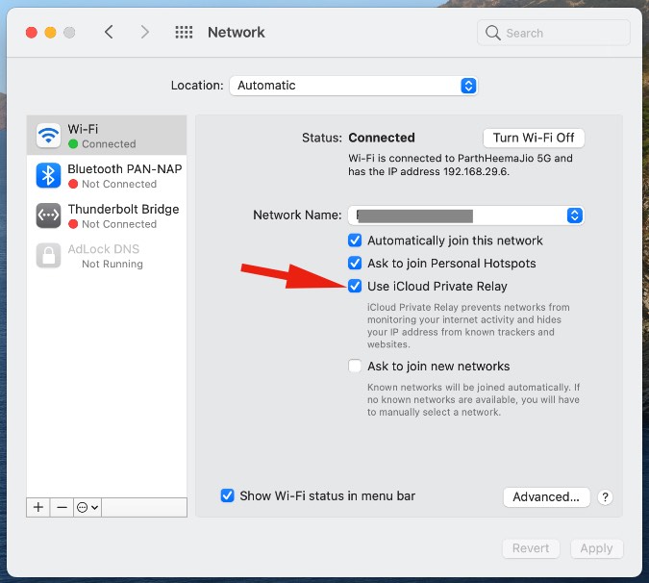Enable Ask to join new networks

click(356, 367)
